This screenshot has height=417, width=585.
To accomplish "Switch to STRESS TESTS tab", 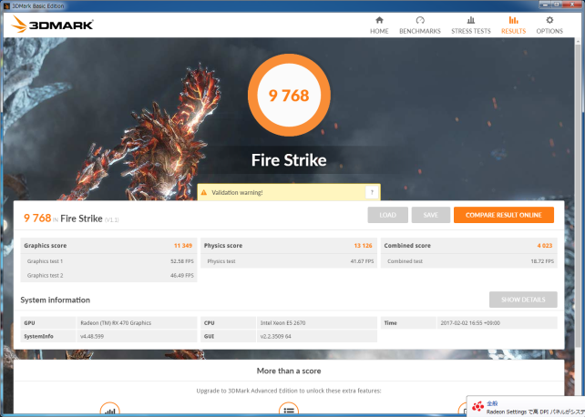I will click(471, 25).
